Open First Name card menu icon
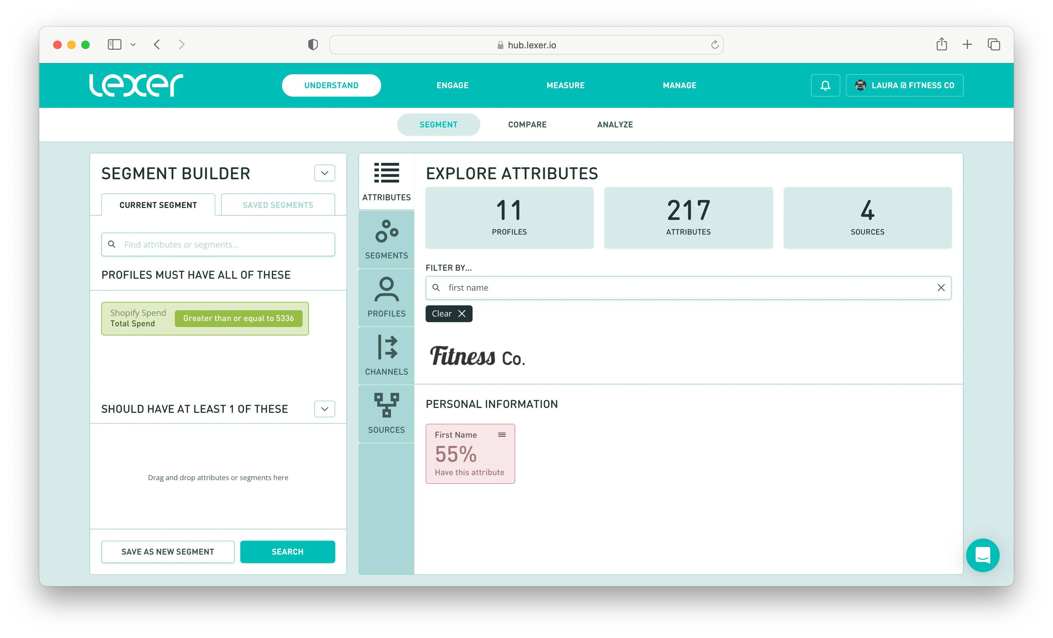The image size is (1053, 638). (502, 435)
